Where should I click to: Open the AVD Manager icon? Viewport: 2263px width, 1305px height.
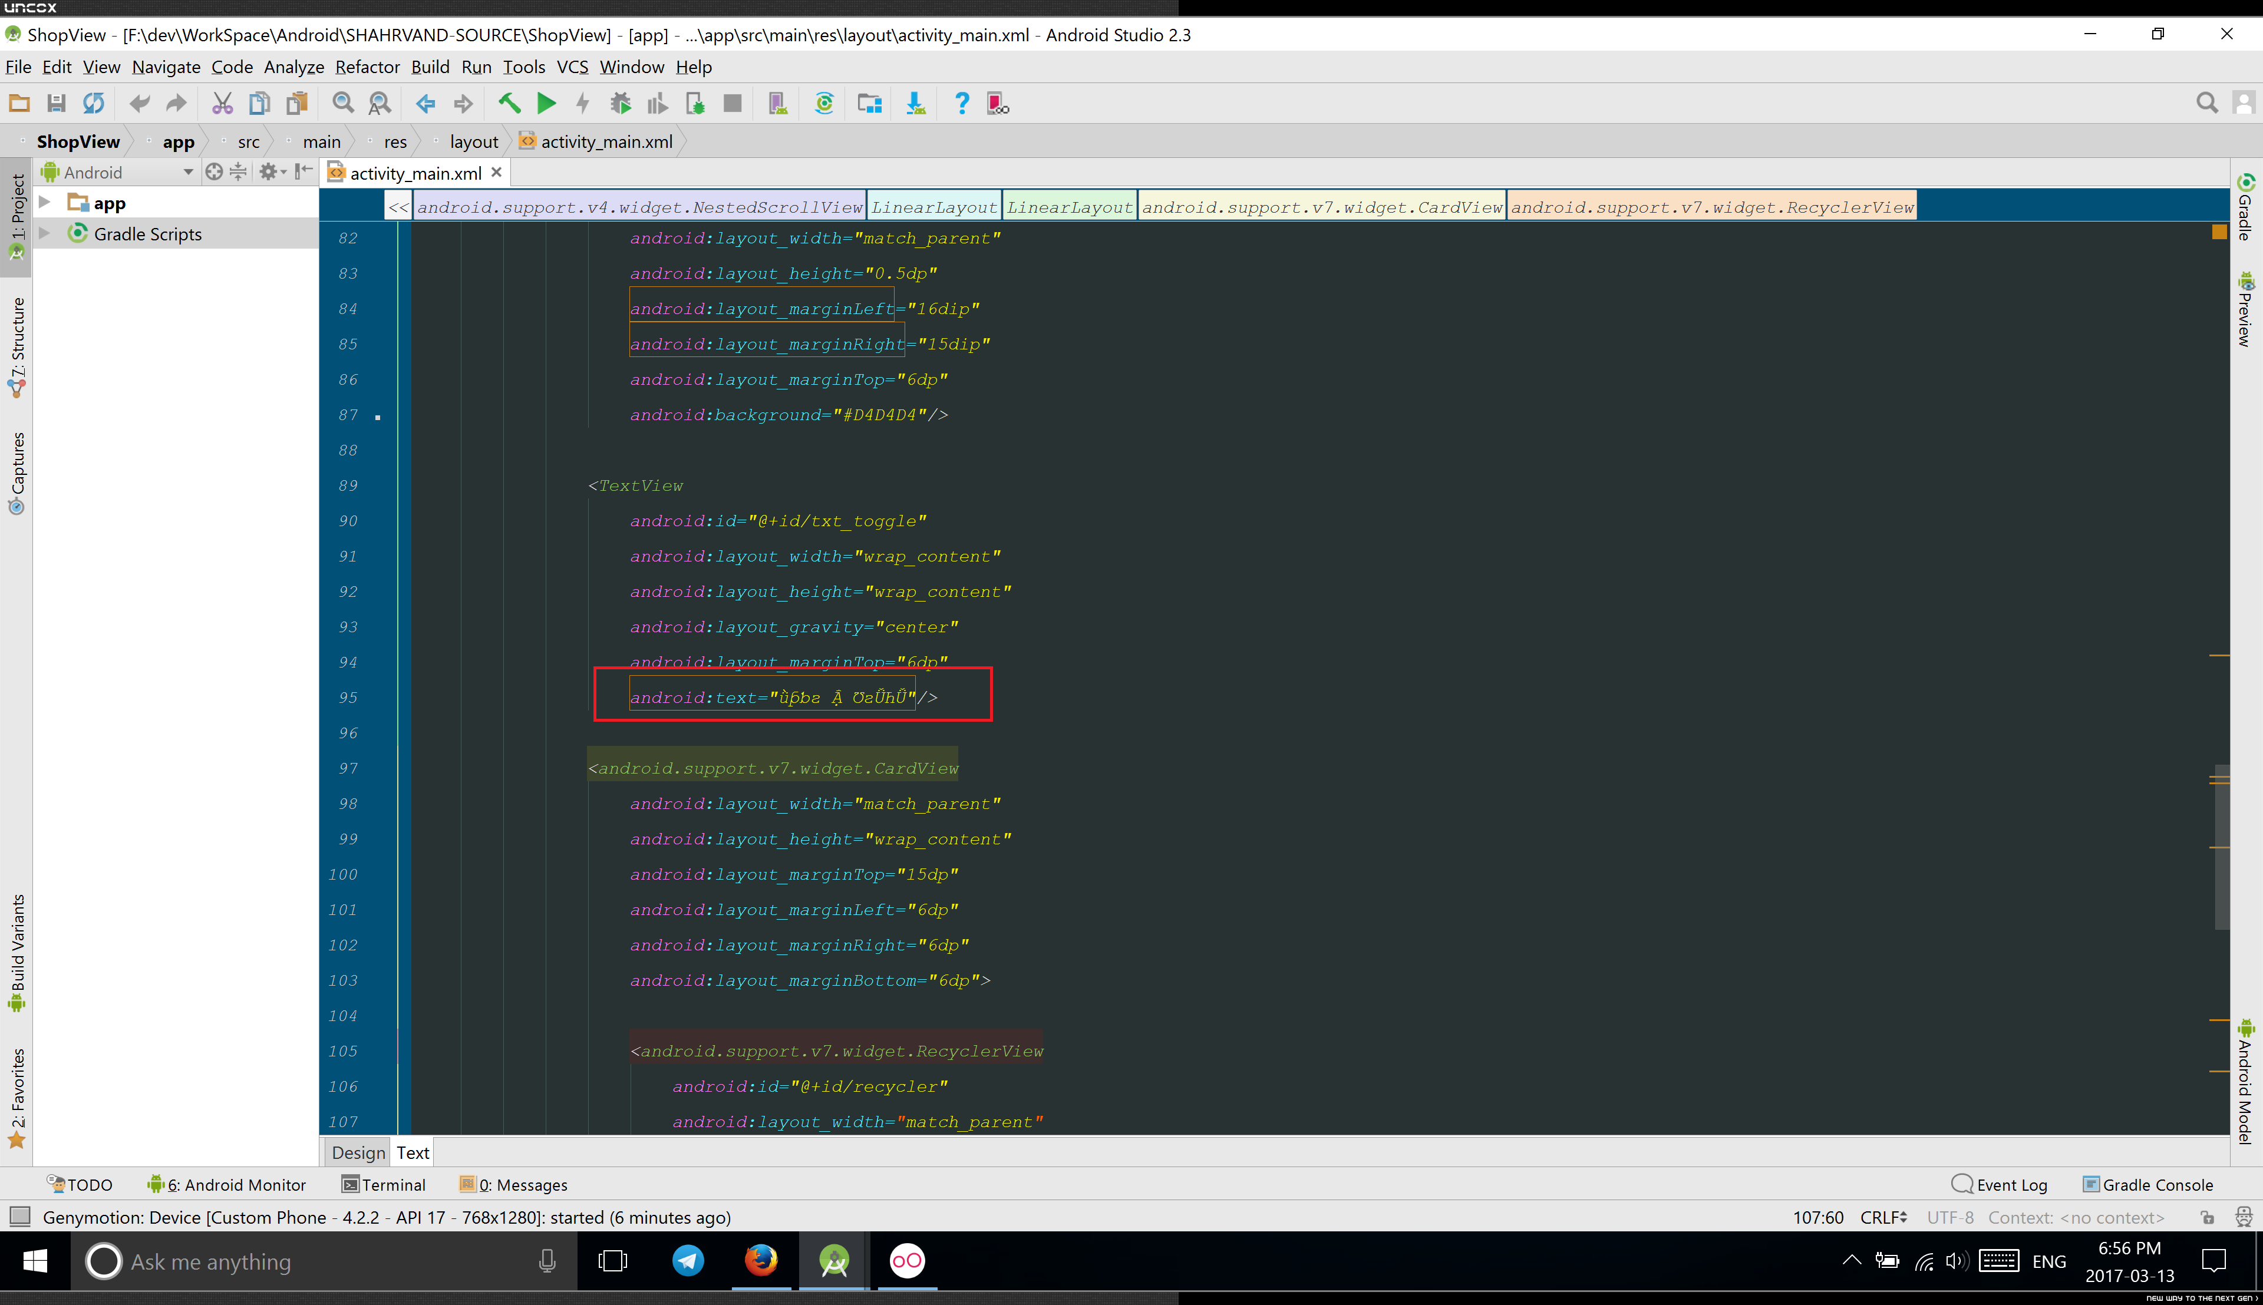[778, 103]
